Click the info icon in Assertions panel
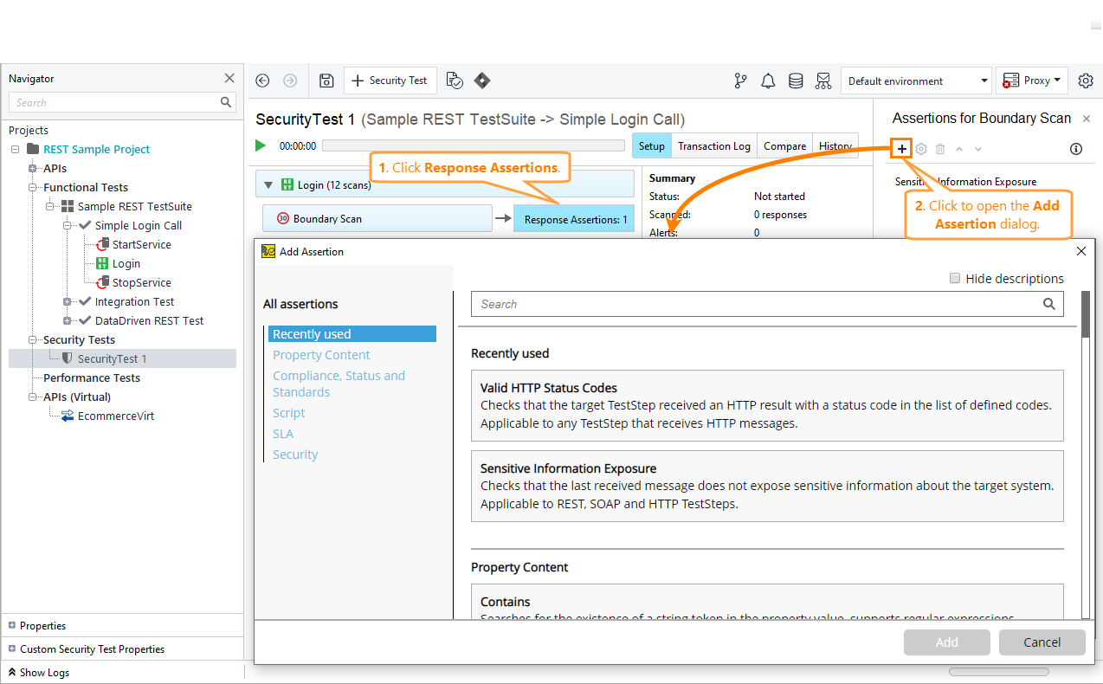Viewport: 1103px width, 684px height. [1076, 149]
